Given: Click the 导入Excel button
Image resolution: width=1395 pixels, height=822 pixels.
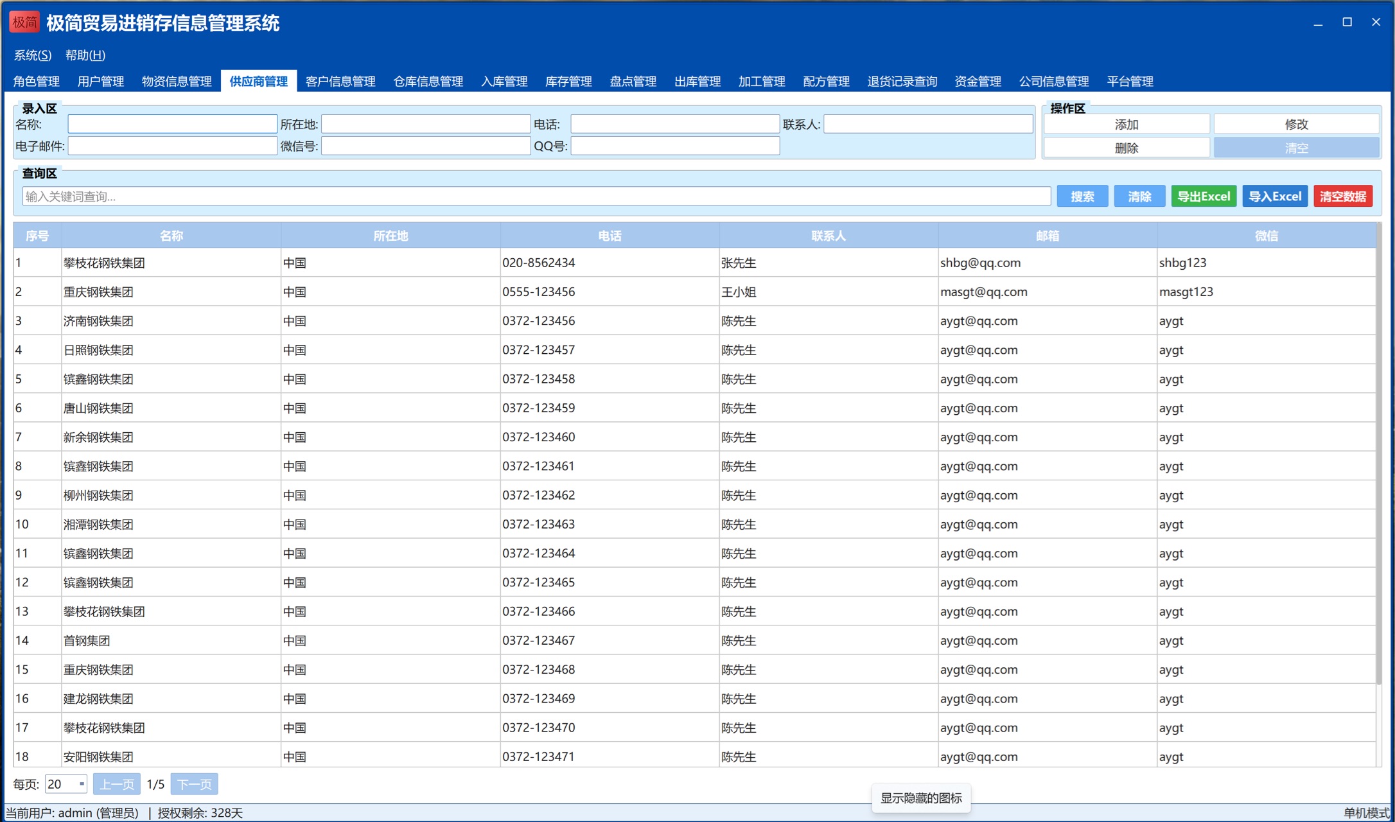Looking at the screenshot, I should (1275, 197).
